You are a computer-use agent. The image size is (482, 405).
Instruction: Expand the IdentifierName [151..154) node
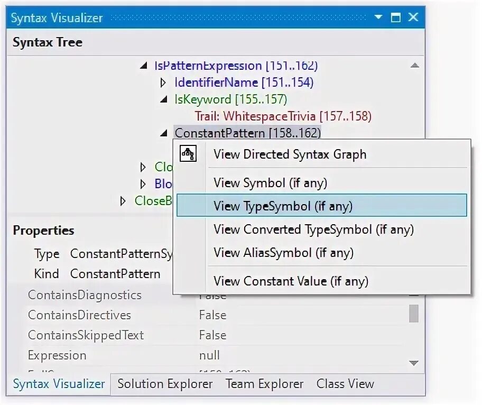click(163, 82)
